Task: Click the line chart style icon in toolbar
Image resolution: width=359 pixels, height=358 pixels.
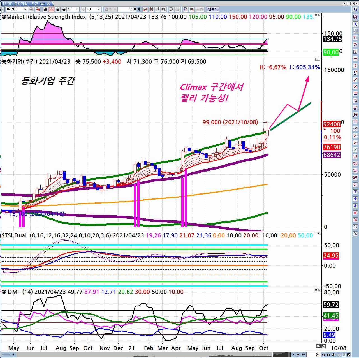Action: click(x=145, y=9)
